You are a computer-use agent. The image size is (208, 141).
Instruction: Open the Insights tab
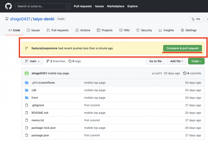[166, 30]
